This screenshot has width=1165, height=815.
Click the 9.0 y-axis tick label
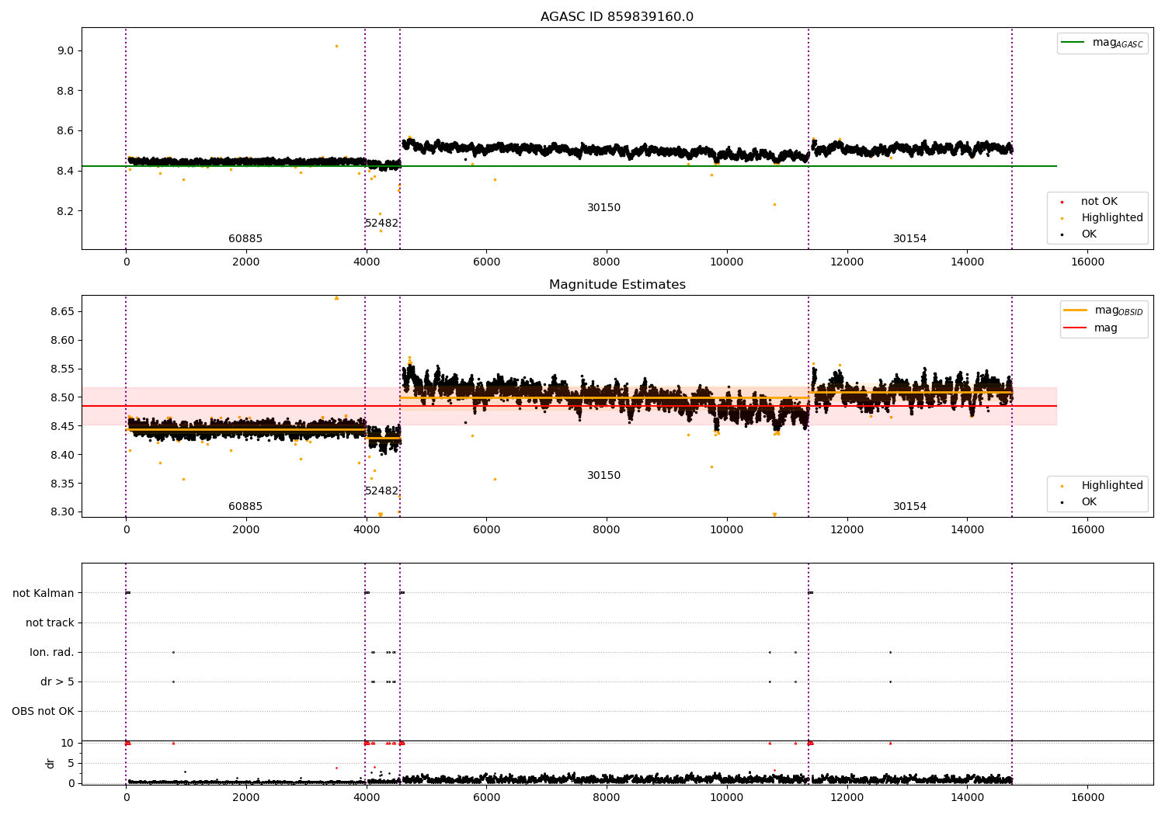click(x=66, y=50)
